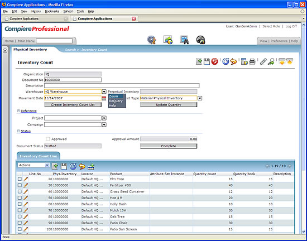Click the red Delete record icon
307x241 pixels.
tap(214, 61)
